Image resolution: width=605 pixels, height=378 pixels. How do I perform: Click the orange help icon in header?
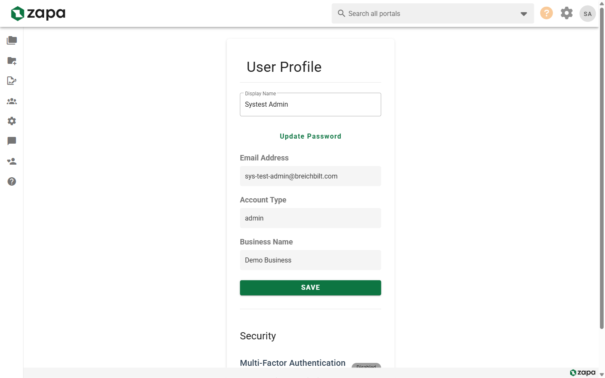[x=546, y=13]
